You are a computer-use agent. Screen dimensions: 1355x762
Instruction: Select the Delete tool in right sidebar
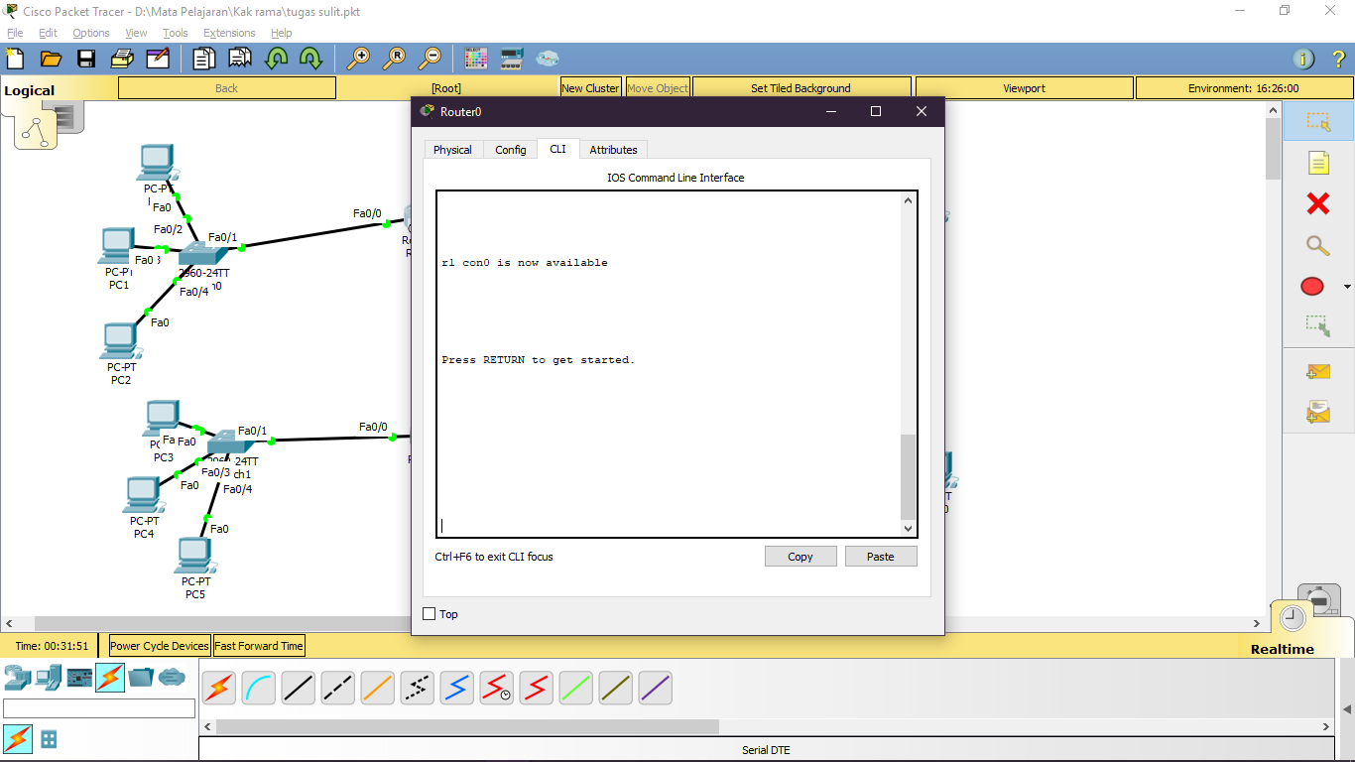(1317, 204)
